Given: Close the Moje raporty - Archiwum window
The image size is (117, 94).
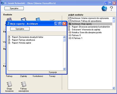Looking at the screenshot, I should (x=64, y=24).
